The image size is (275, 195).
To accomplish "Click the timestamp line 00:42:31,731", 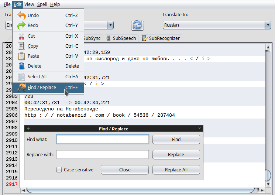I will point(67,103).
